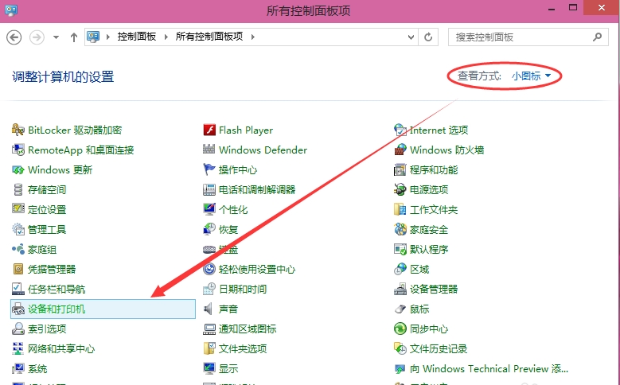Viewport: 620px width, 385px height.
Task: Click the 个性化 icon
Action: (x=209, y=209)
